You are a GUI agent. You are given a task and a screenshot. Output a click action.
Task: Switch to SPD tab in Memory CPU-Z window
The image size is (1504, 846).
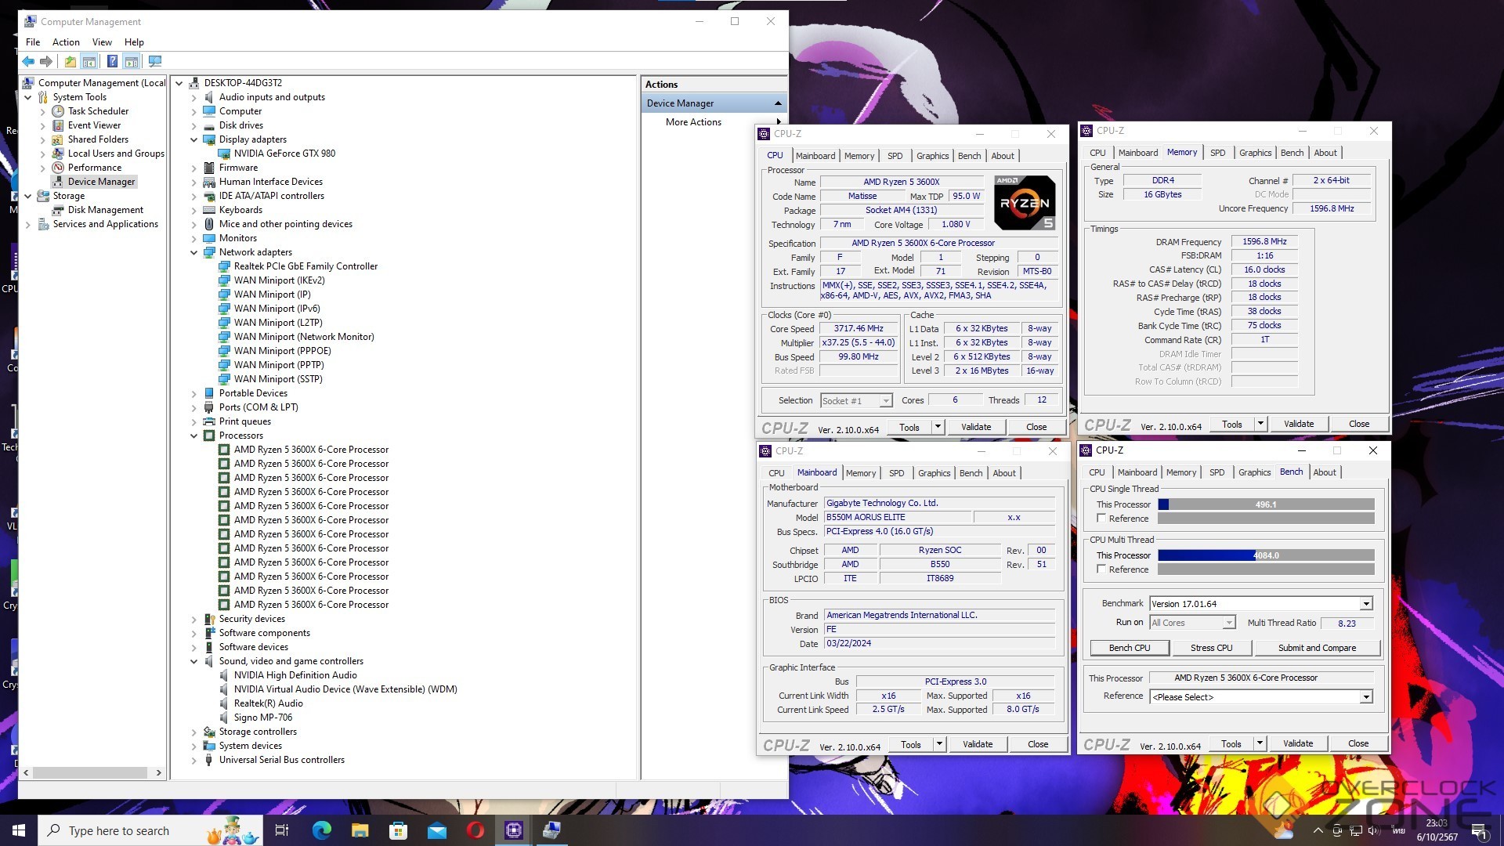click(x=1217, y=153)
